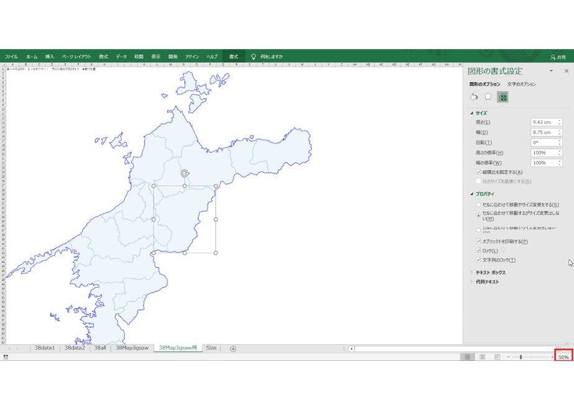574x410 pixels.
Task: Click the height 9.43 cm field
Action: (x=544, y=122)
